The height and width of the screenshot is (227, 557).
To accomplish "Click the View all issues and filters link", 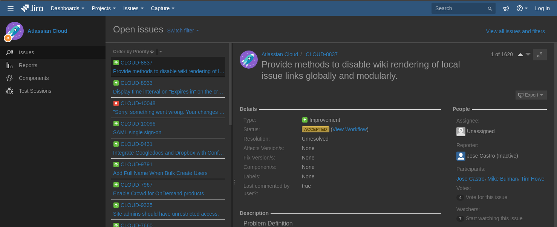I will [515, 31].
